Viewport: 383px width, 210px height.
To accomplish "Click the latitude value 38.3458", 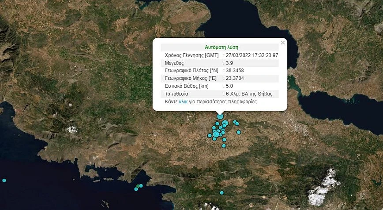I will [x=235, y=70].
